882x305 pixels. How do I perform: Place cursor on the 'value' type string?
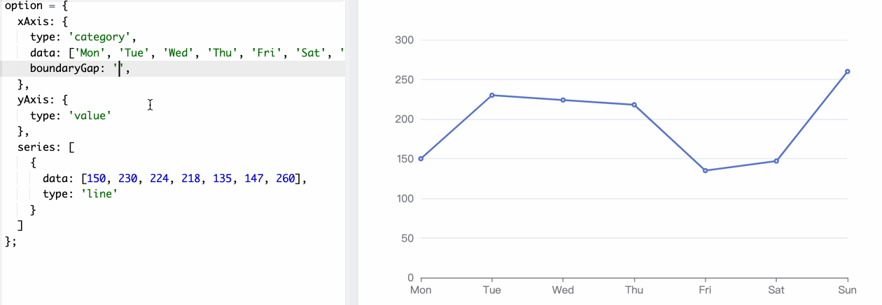pos(90,115)
